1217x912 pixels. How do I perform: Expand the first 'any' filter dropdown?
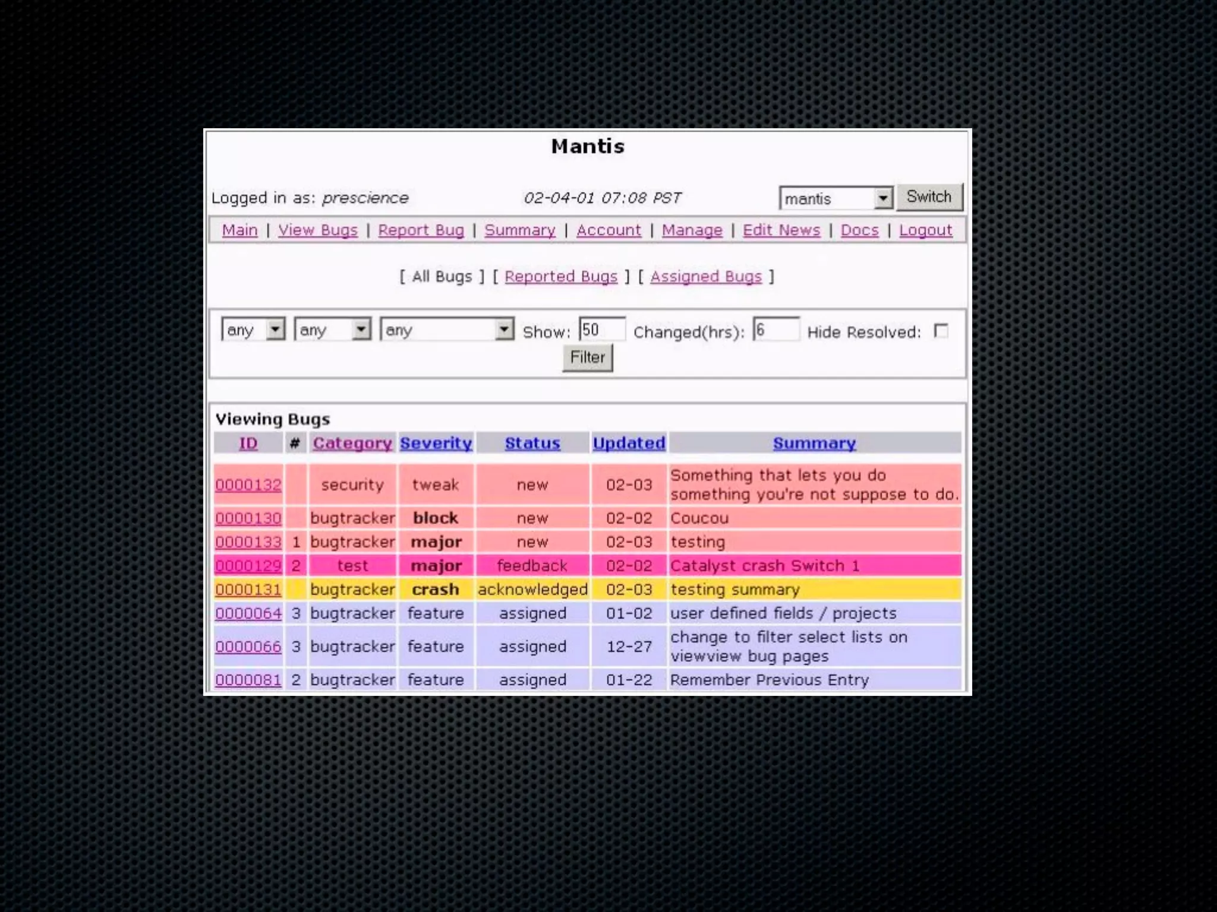click(275, 329)
